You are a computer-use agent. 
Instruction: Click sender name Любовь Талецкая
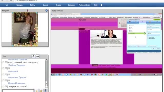17,65
